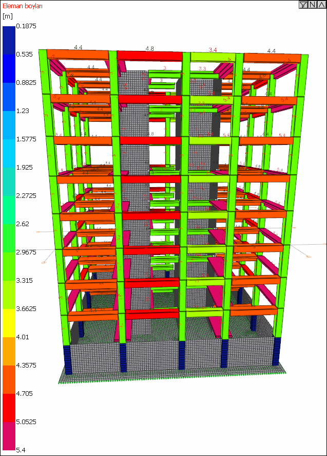Select the magenta legend swatch above 5.4
The image size is (327, 456).
coord(9,436)
